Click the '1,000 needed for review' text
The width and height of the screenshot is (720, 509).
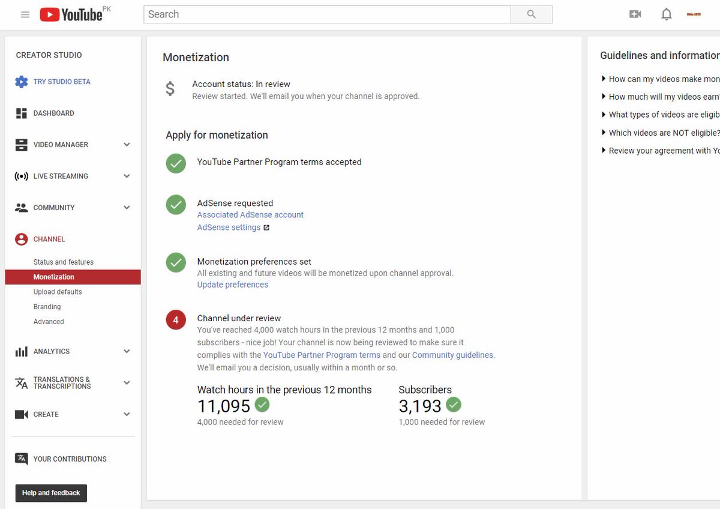click(x=442, y=423)
